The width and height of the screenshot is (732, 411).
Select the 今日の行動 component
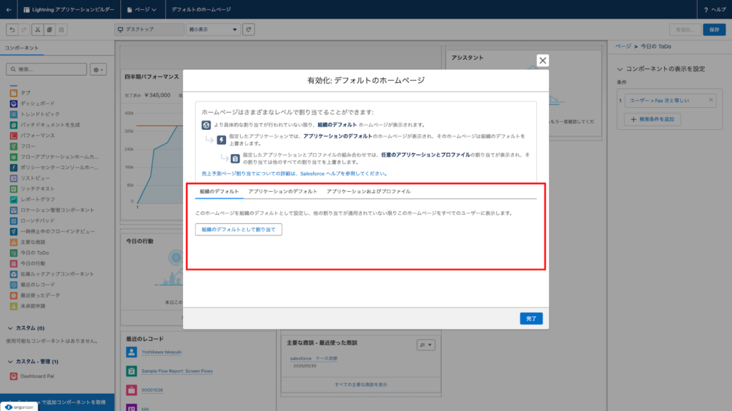tap(33, 263)
